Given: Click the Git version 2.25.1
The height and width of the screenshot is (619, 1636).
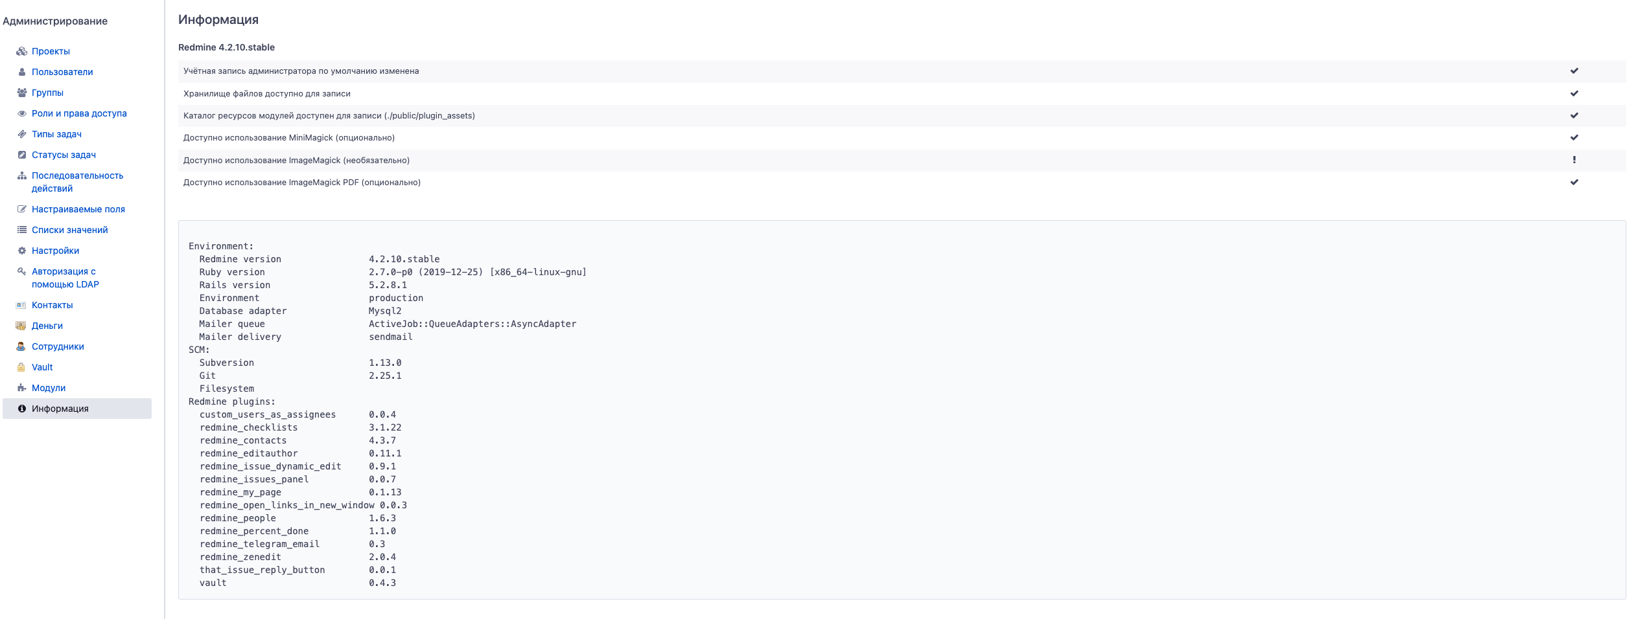Looking at the screenshot, I should coord(385,376).
